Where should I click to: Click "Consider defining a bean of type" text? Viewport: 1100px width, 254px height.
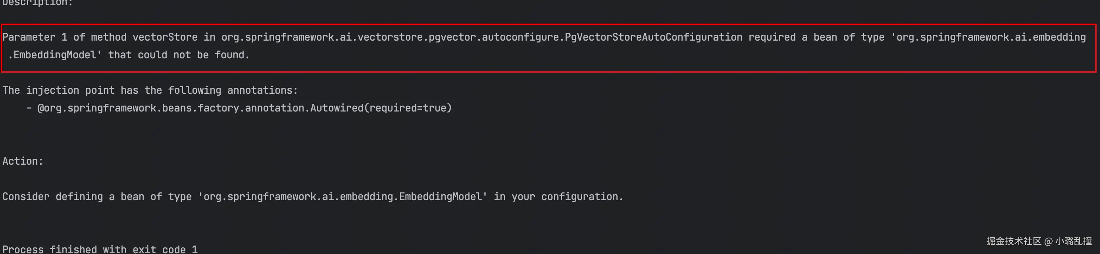tap(97, 197)
